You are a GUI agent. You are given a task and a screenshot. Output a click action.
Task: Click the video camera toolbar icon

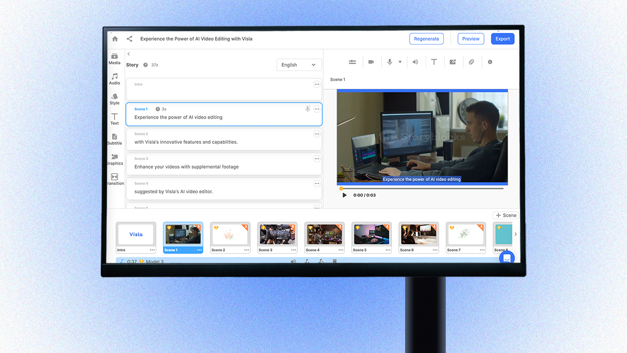pos(371,62)
